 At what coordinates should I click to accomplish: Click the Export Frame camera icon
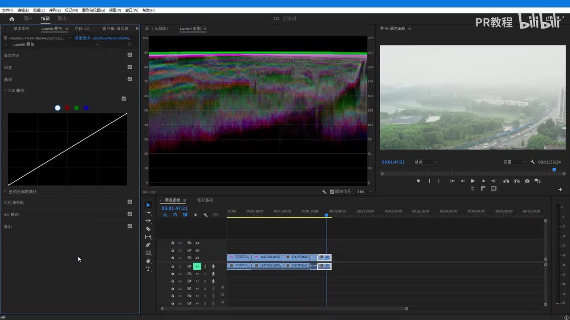[x=527, y=181]
